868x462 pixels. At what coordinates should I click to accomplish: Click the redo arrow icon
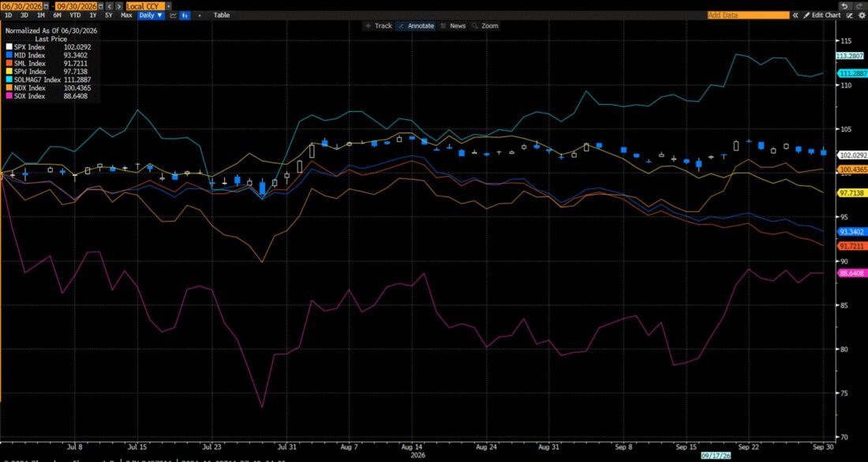pos(859,6)
